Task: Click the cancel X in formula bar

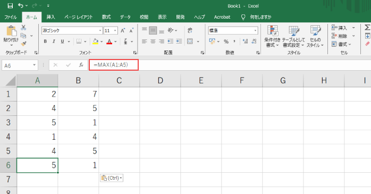Action: click(x=55, y=65)
